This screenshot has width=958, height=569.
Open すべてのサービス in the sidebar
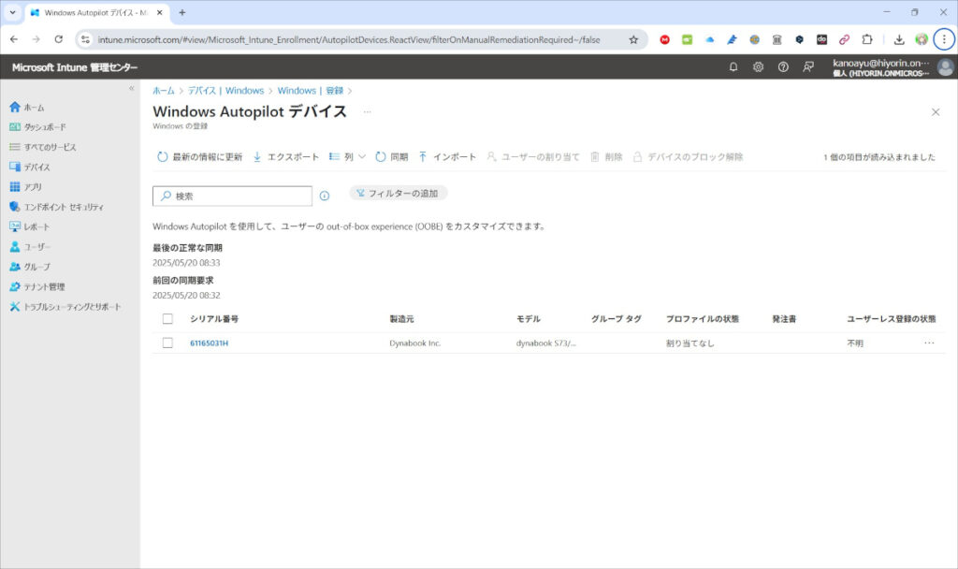point(42,147)
